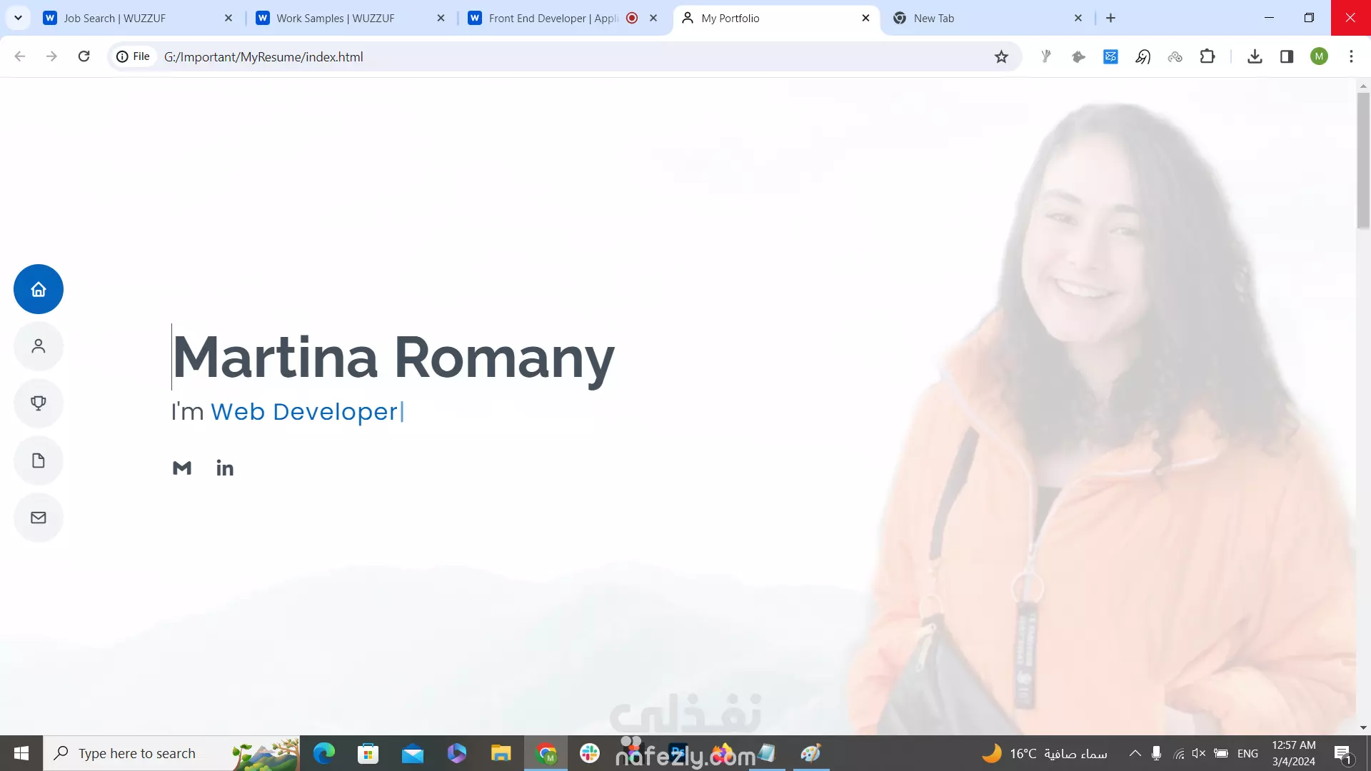The width and height of the screenshot is (1371, 771).
Task: Click the address bar URL
Action: [263, 56]
